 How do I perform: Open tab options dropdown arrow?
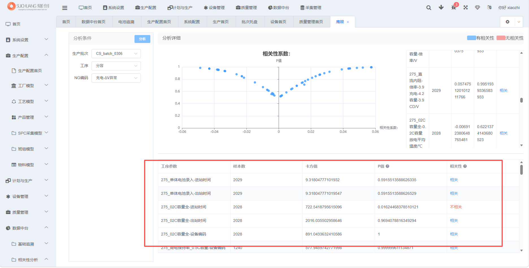click(519, 22)
